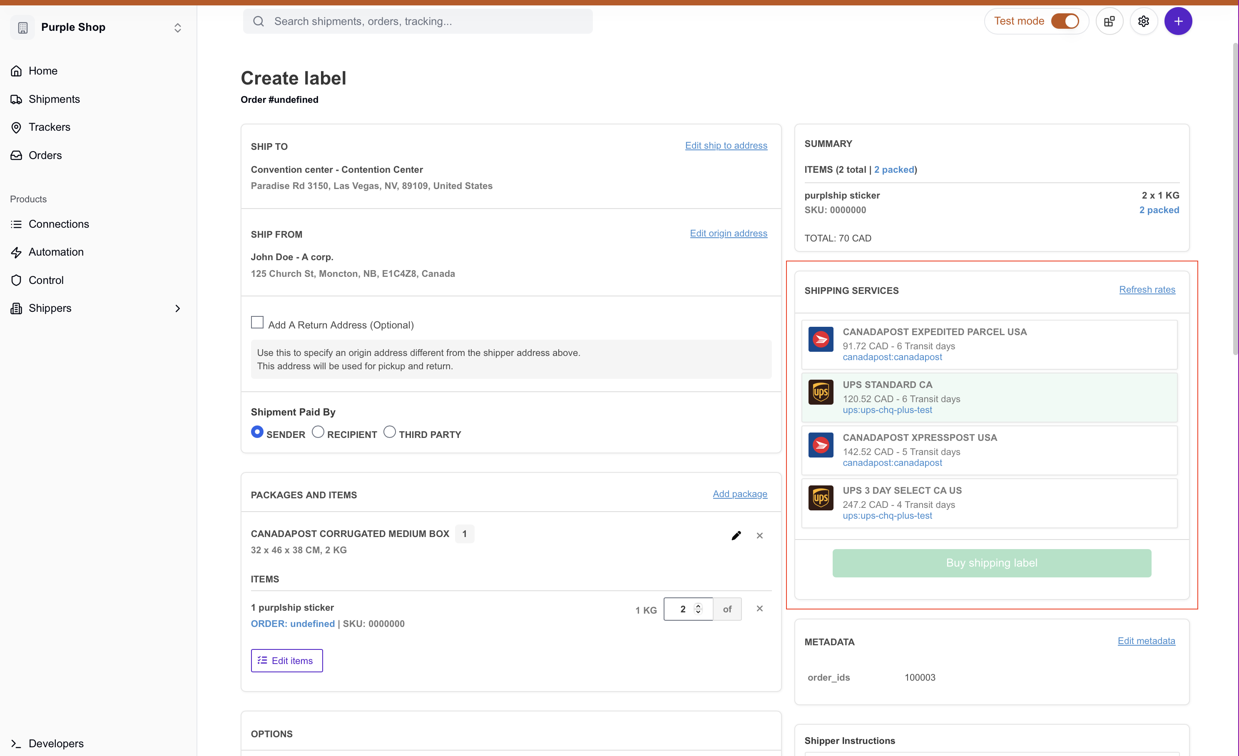Open the Purple Shop organization switcher
This screenshot has height=756, width=1239.
click(x=177, y=27)
